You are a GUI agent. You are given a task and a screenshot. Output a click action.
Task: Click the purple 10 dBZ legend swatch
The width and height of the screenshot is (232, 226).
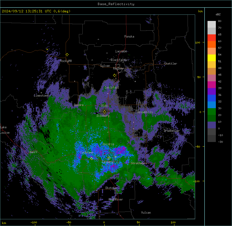[212, 125]
